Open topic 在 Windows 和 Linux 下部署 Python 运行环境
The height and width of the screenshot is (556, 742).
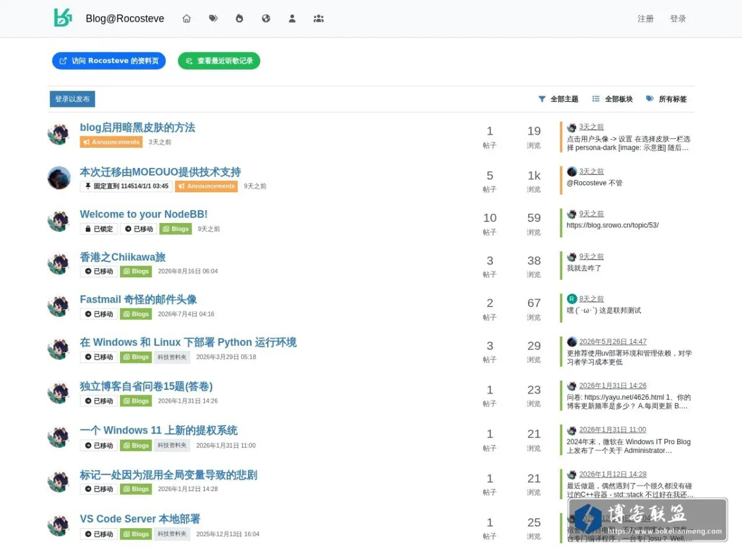point(188,342)
